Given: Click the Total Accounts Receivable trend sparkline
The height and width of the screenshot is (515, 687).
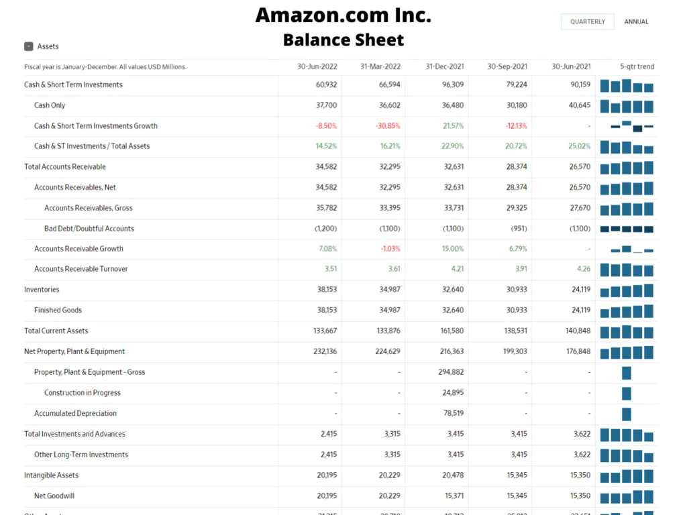Looking at the screenshot, I should click(627, 168).
